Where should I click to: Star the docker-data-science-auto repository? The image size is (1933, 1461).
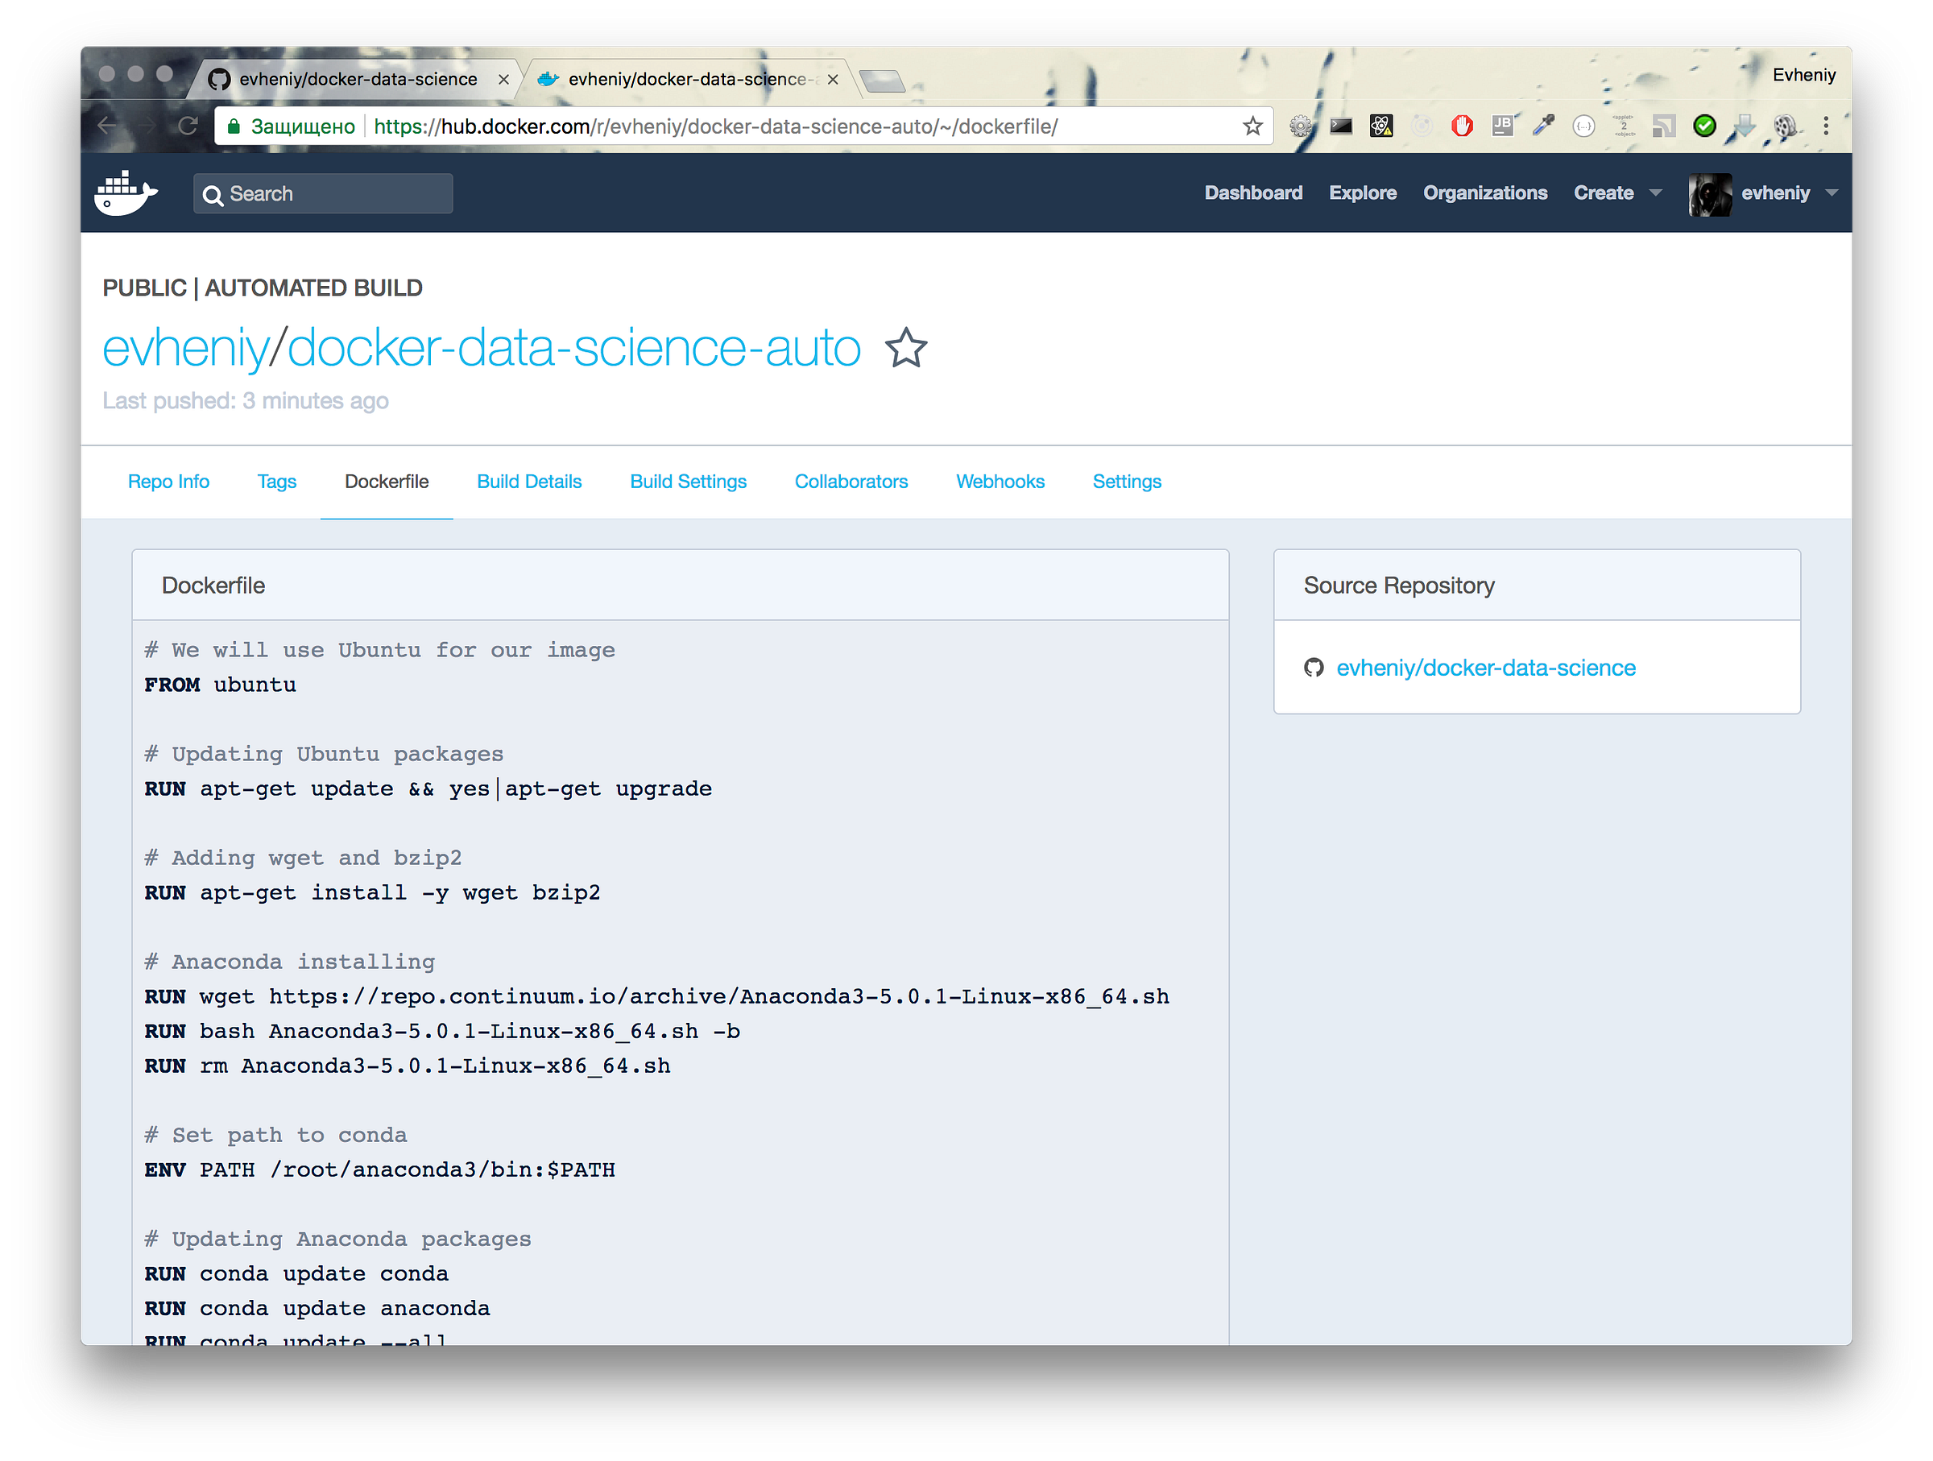click(x=905, y=349)
